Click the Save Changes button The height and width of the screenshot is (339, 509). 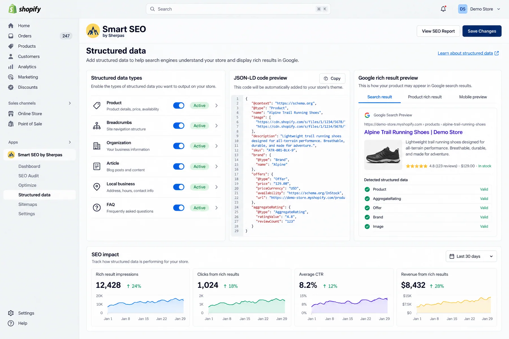(x=482, y=31)
